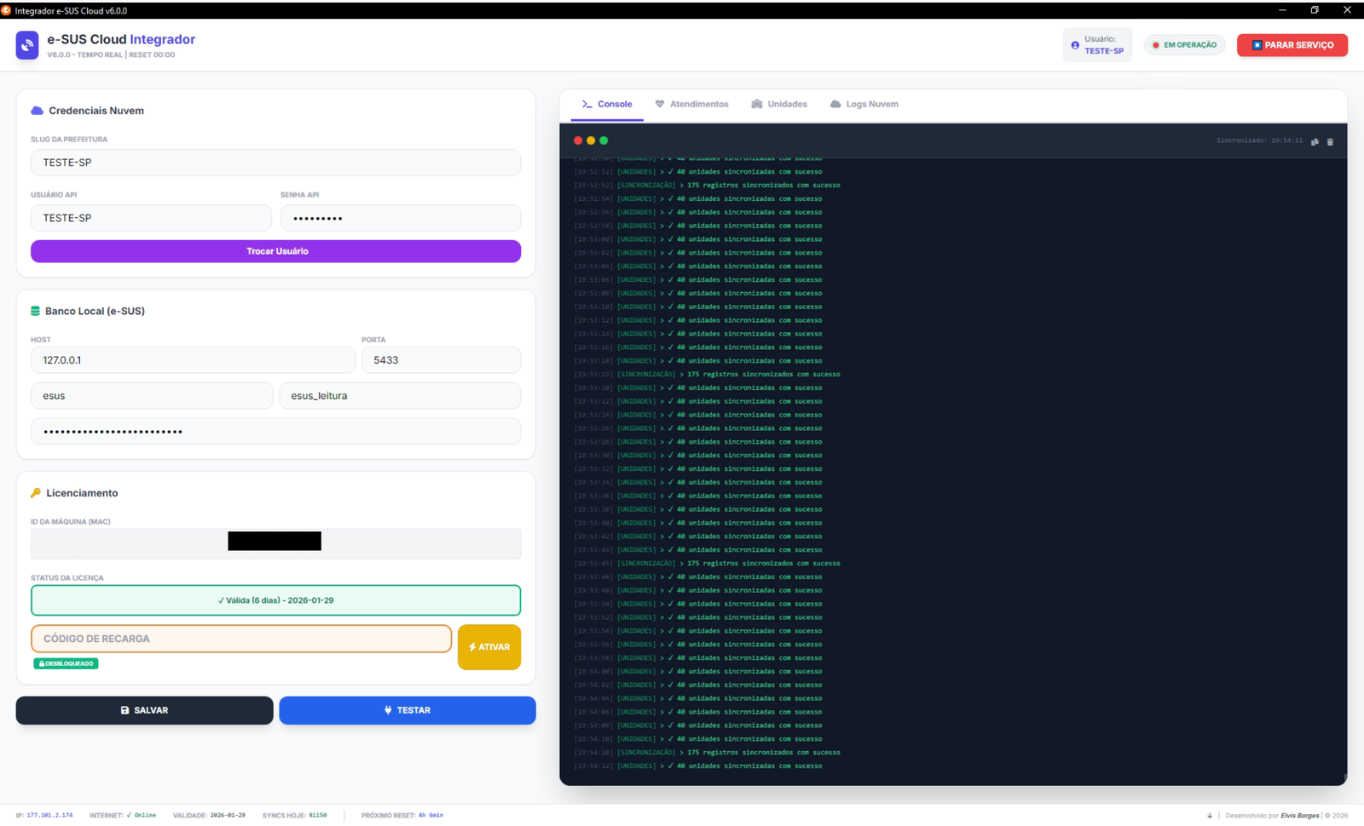Click the cloud icon beside Credenciais Nuvem
This screenshot has width=1364, height=826.
[x=37, y=111]
